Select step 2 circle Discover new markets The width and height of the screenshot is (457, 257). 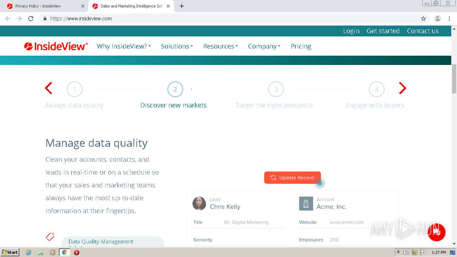175,89
